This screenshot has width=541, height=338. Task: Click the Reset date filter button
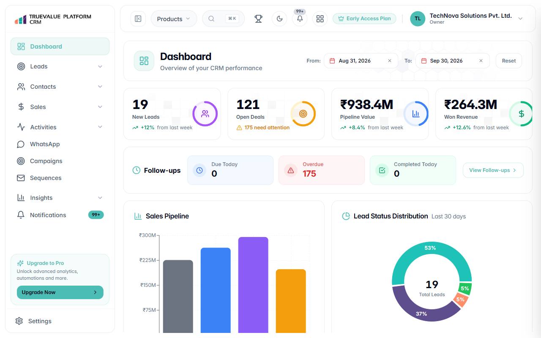pos(509,61)
